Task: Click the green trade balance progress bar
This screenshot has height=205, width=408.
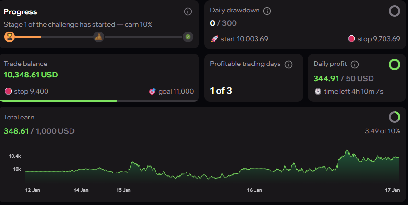Action: click(58, 101)
